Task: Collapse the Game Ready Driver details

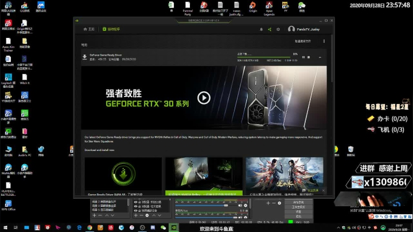Action: 320,57
